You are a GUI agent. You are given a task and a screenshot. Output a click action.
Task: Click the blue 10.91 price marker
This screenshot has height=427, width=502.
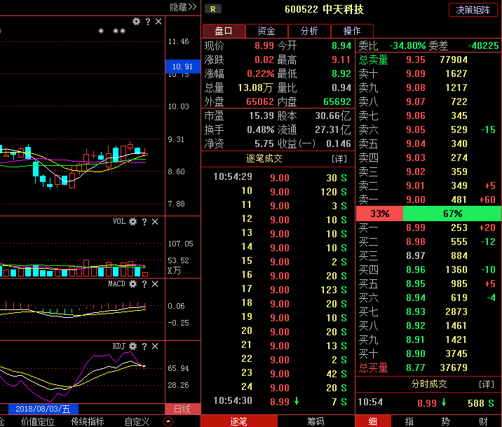click(x=183, y=66)
